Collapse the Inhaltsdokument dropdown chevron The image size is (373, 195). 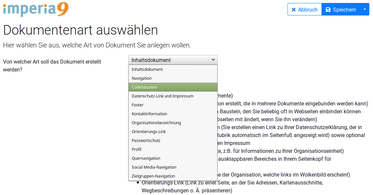(x=213, y=60)
